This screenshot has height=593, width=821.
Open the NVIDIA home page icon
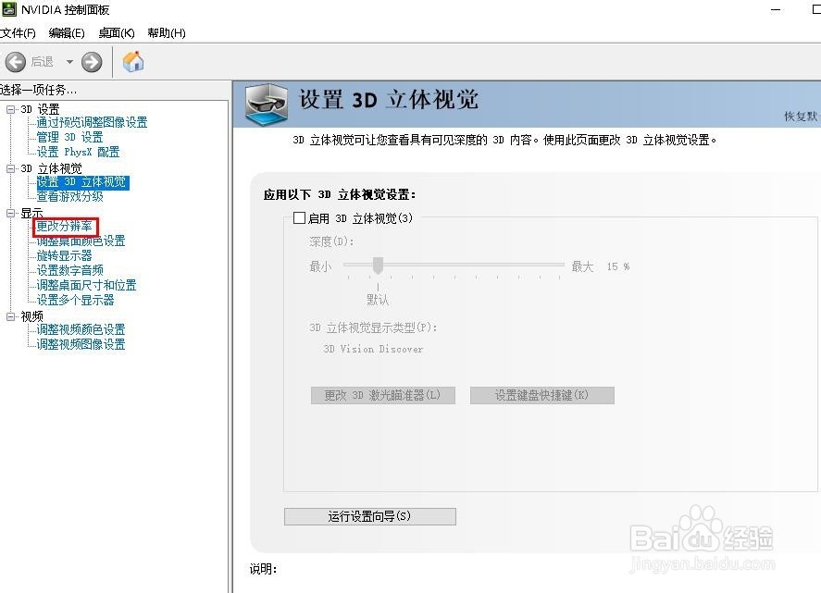click(132, 61)
